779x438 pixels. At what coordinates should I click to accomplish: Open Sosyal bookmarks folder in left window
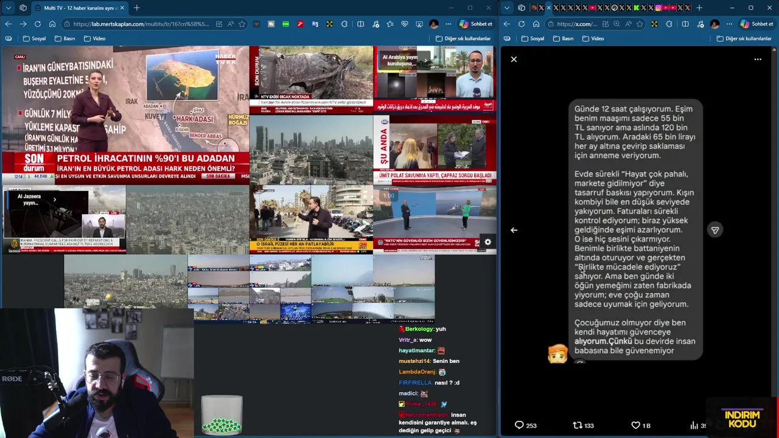tap(34, 38)
